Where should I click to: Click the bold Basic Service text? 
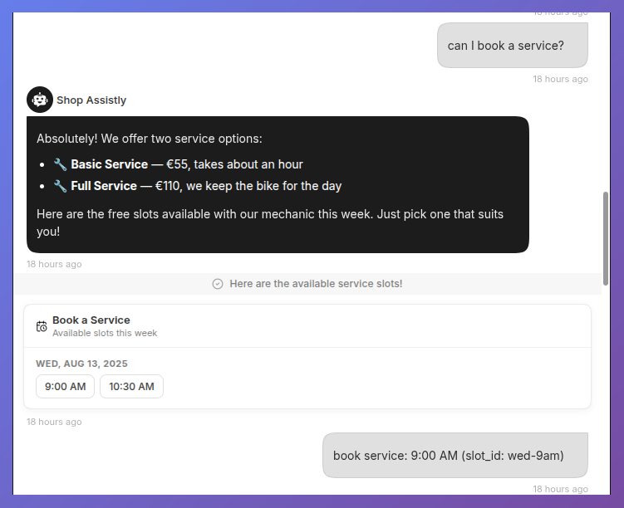point(110,164)
